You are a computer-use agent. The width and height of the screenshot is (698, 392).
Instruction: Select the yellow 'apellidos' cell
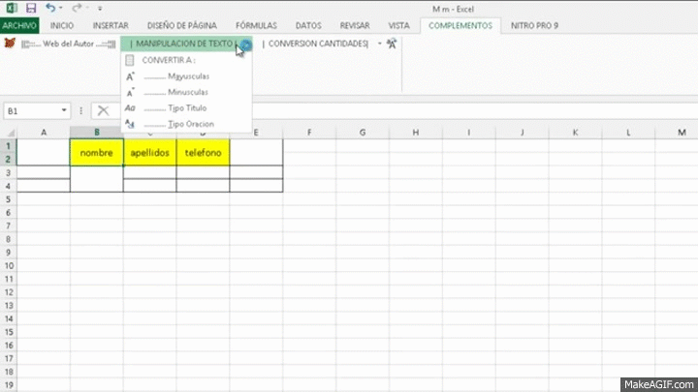149,153
